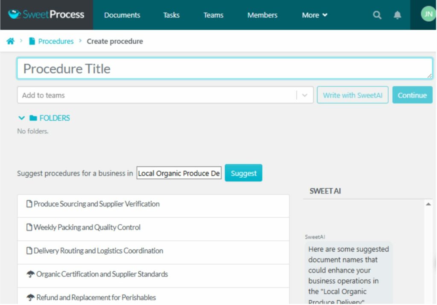Click the resize grip of Procedure Title field
Viewport: 437px width, 305px height.
[429, 76]
